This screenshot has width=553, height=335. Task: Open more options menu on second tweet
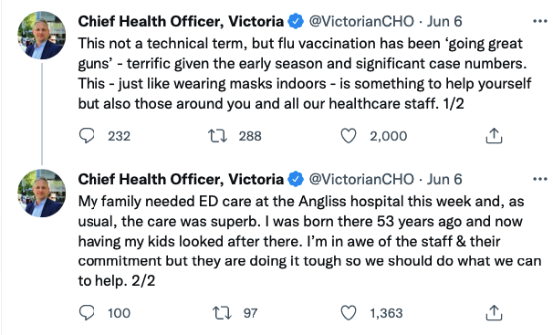[539, 180]
